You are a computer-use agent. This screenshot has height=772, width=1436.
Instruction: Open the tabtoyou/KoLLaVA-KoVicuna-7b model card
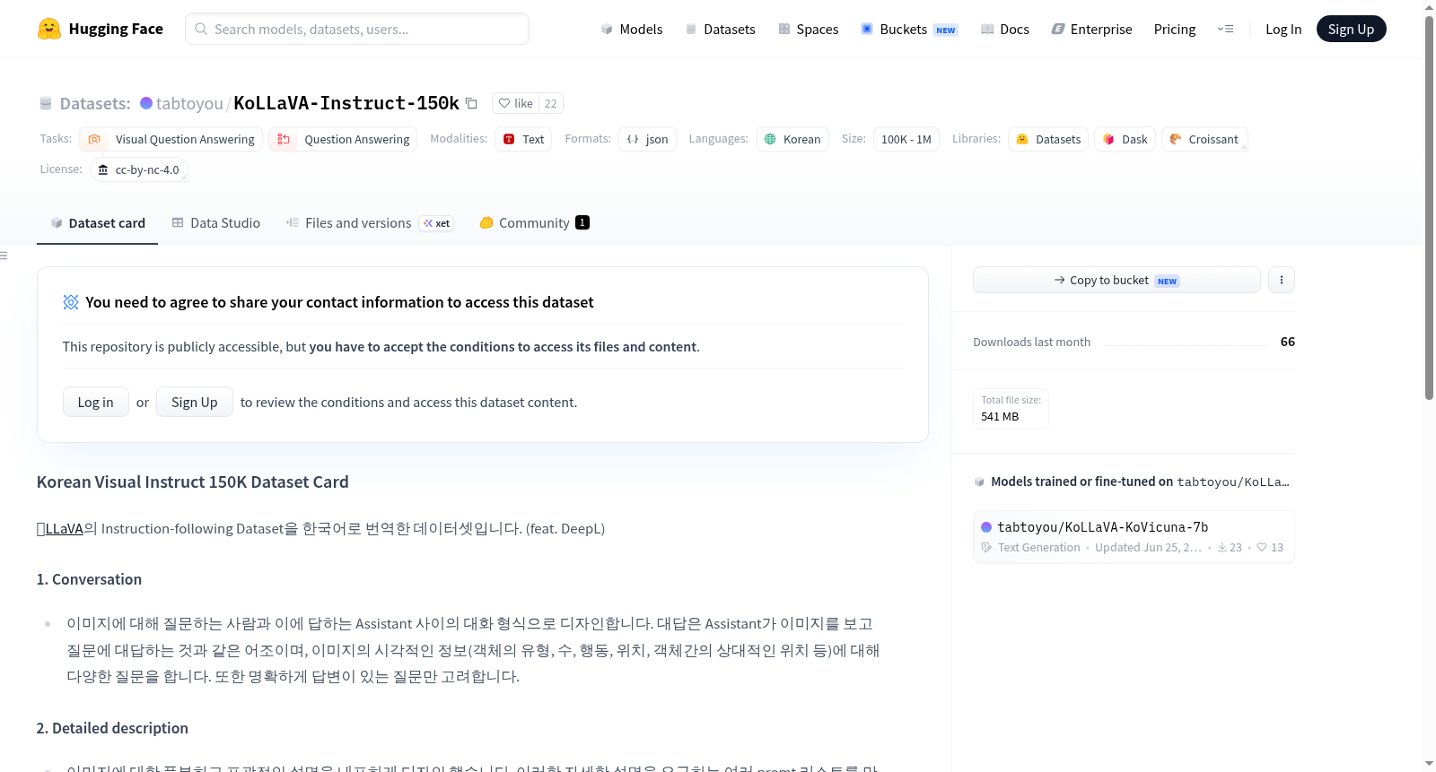[1134, 536]
